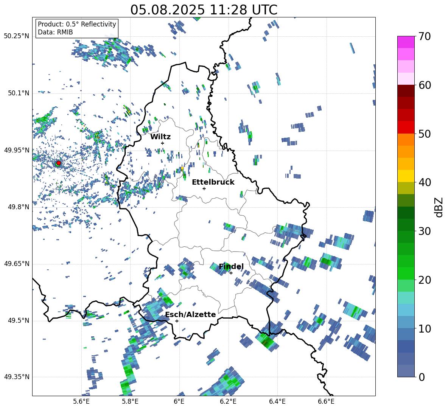The height and width of the screenshot is (409, 448).
Task: Click the 6.2°E longitude label
Action: click(x=228, y=401)
